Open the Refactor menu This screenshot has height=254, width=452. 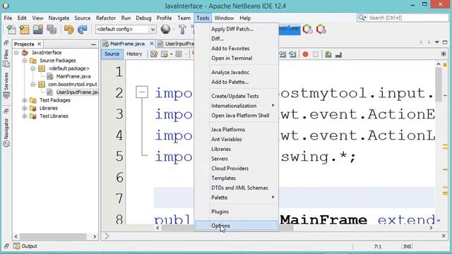(106, 18)
